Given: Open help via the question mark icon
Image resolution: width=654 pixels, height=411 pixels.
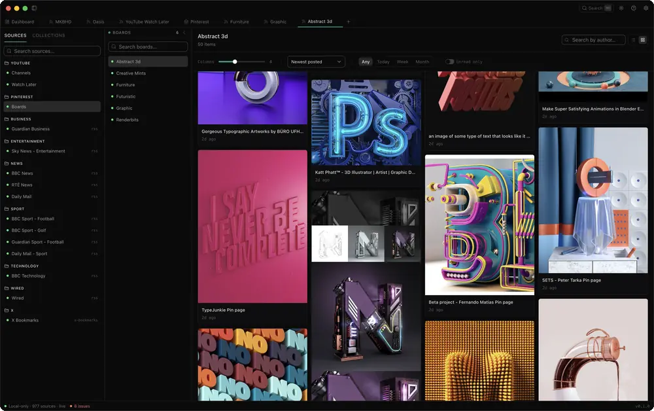Looking at the screenshot, I should [634, 8].
